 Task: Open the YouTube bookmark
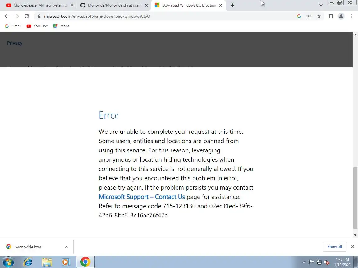37,26
